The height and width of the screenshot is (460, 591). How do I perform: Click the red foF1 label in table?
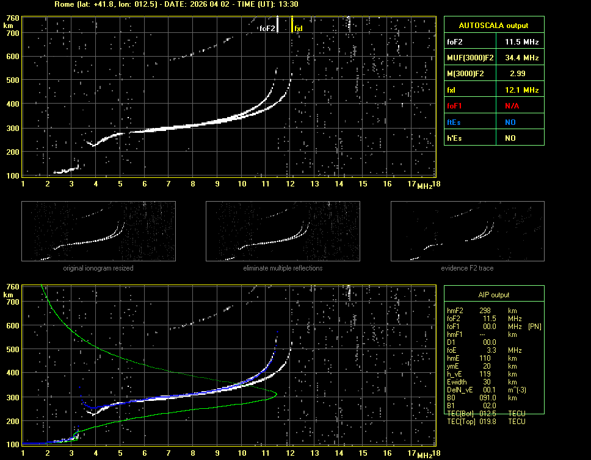454,105
